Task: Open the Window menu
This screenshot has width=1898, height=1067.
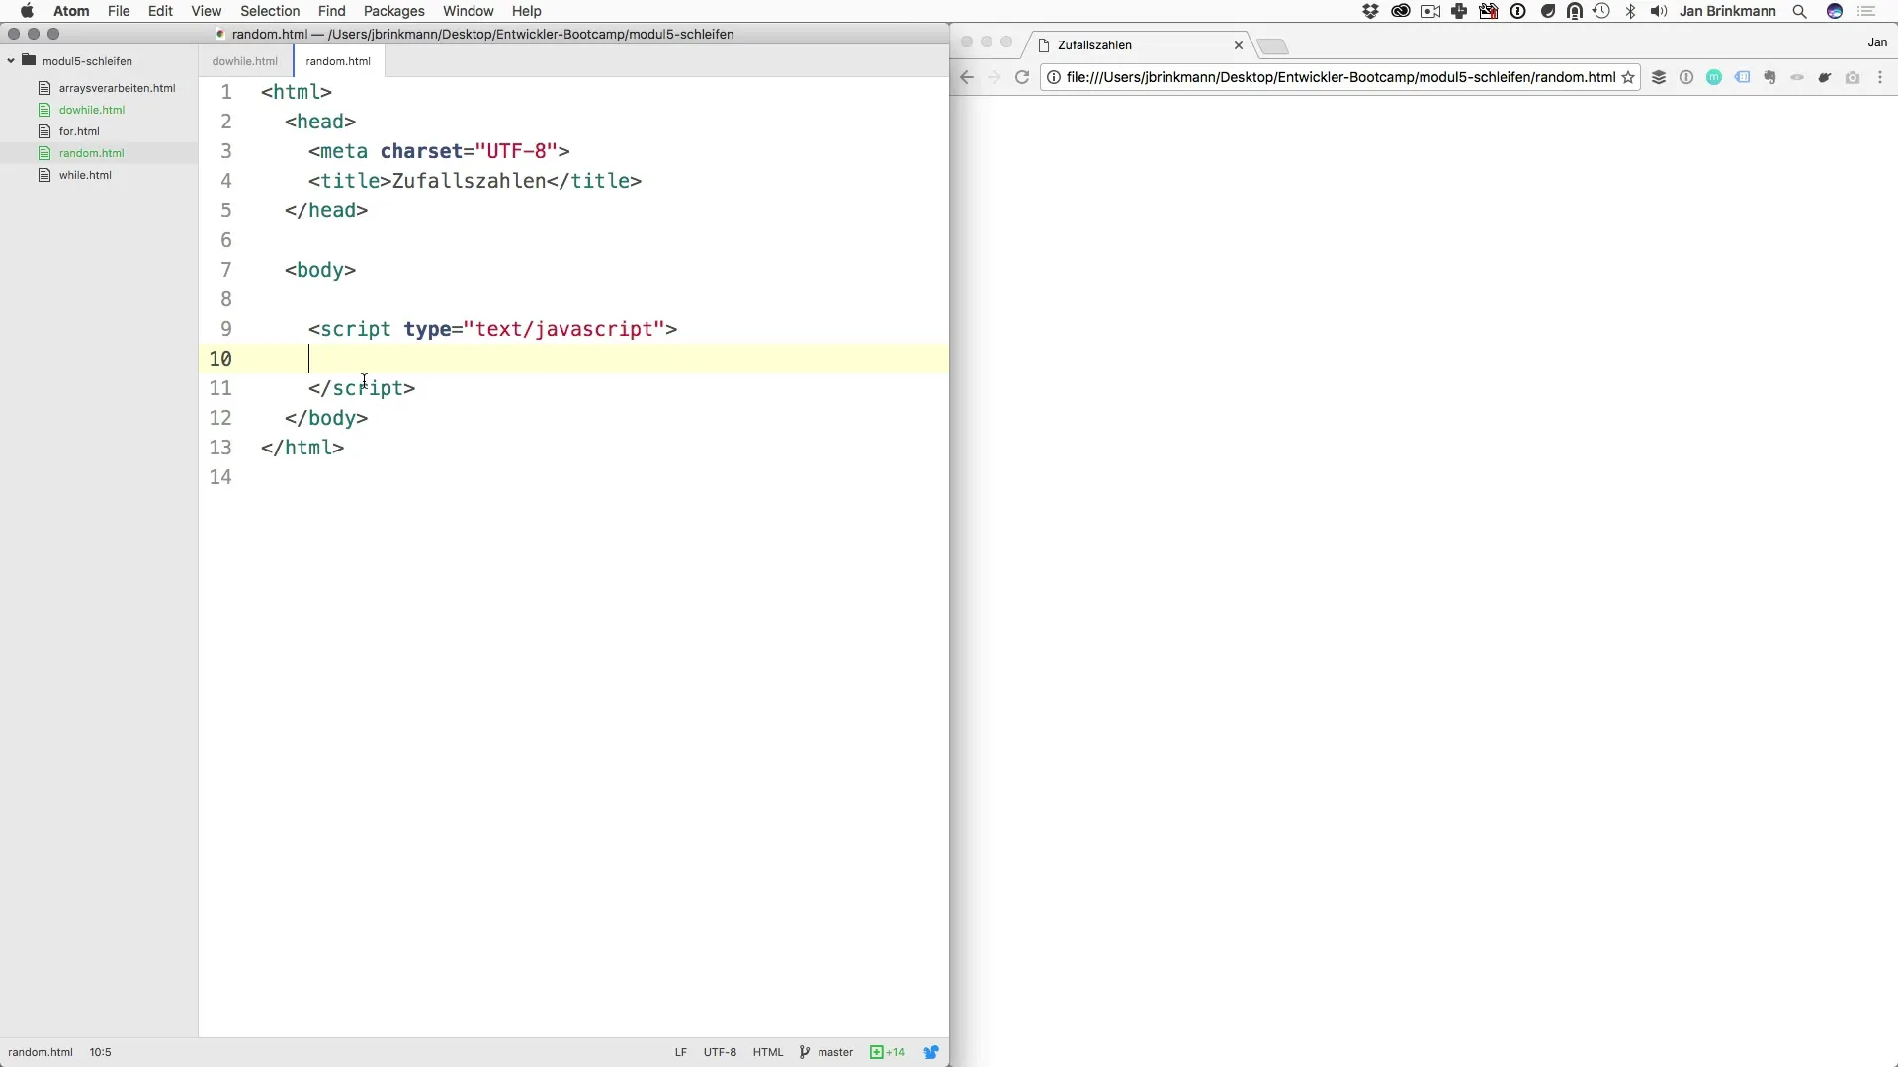Action: pyautogui.click(x=469, y=11)
